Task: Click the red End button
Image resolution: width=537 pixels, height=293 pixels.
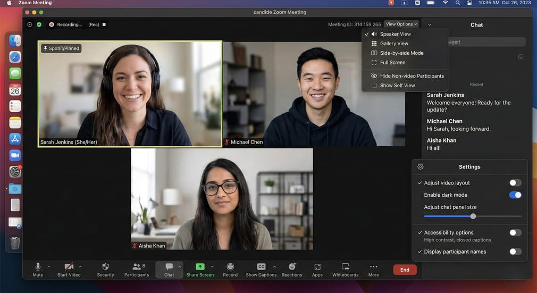Action: click(405, 270)
